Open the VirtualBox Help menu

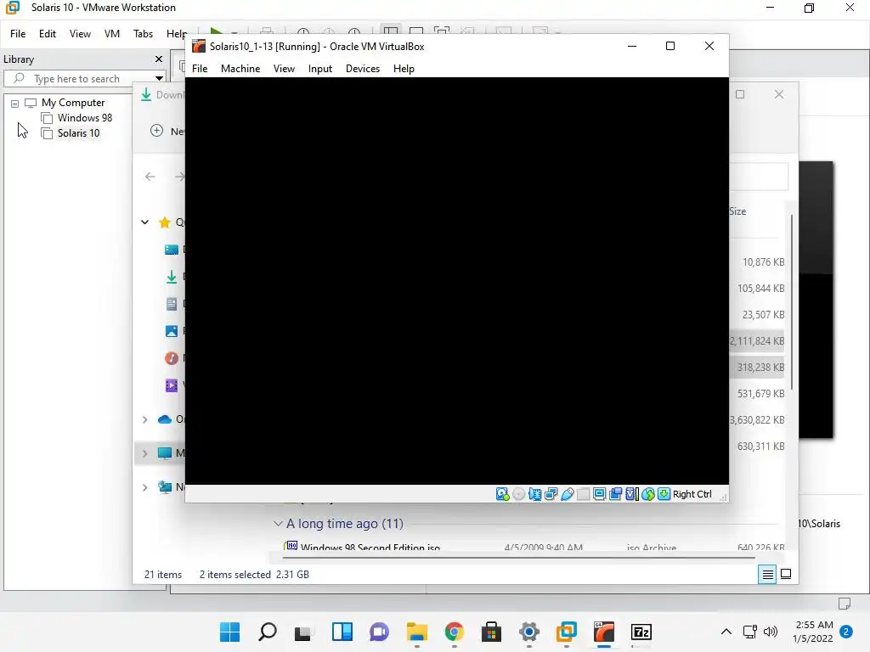pyautogui.click(x=404, y=69)
